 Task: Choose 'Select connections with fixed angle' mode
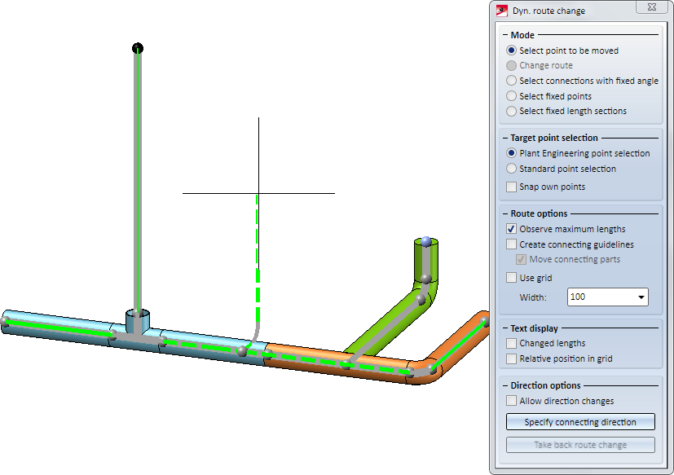coord(511,81)
